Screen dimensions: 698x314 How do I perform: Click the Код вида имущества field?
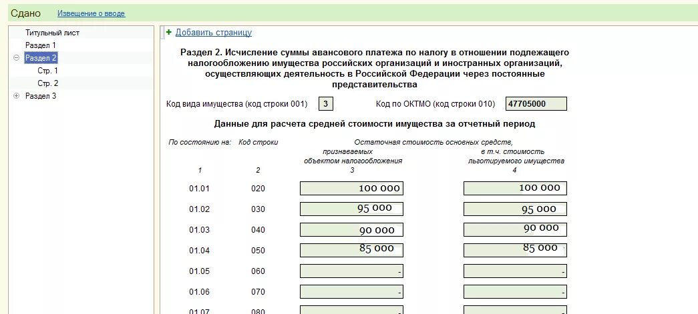(x=326, y=104)
